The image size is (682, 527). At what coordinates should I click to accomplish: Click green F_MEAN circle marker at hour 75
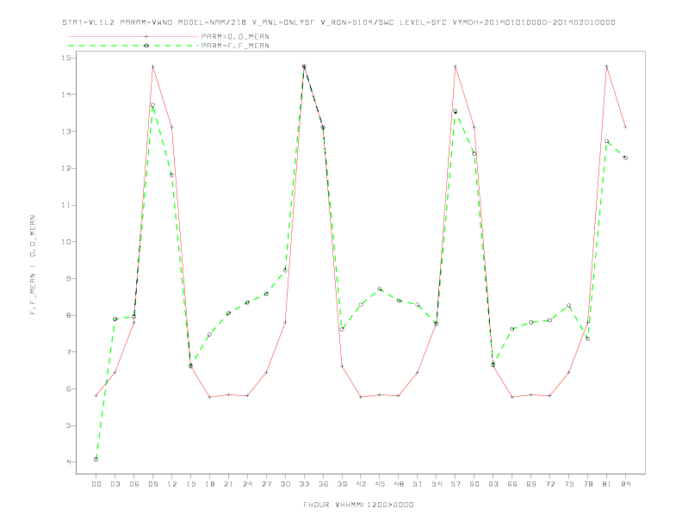pyautogui.click(x=569, y=305)
